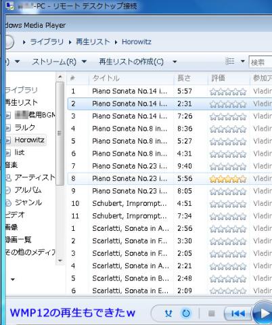Expand breadcrumb arrow before Horowitz
The width and height of the screenshot is (272, 325).
point(116,42)
